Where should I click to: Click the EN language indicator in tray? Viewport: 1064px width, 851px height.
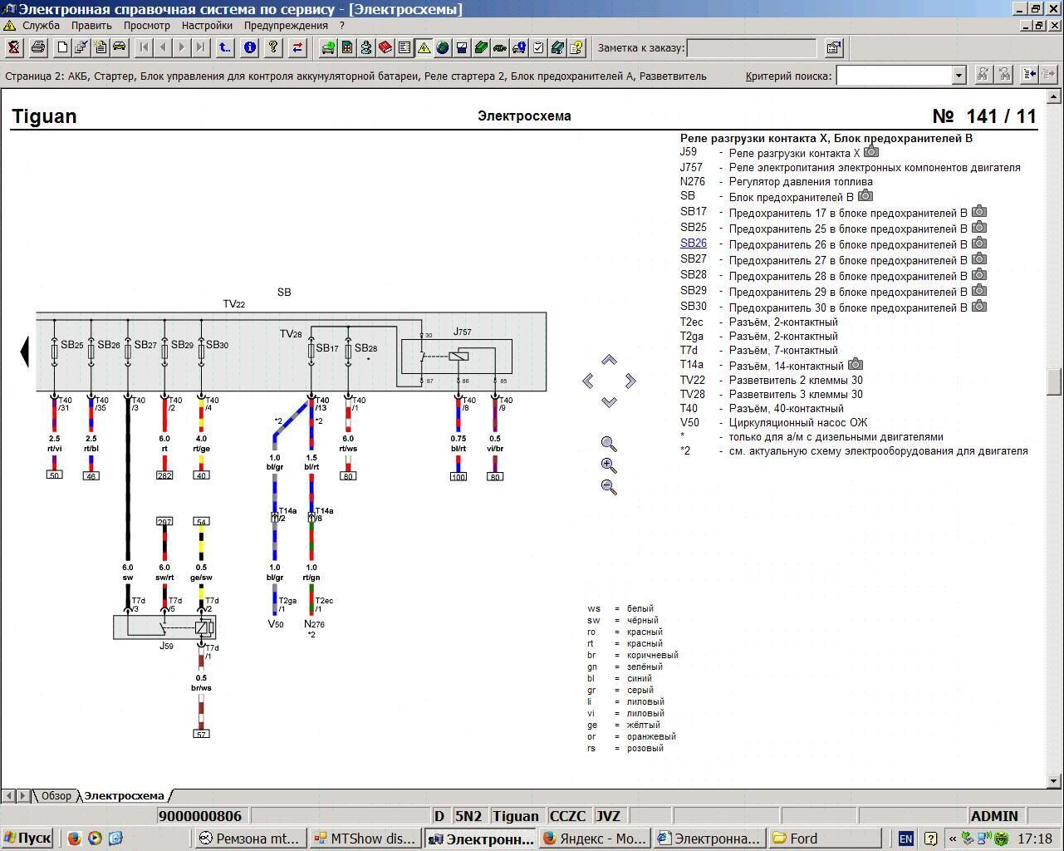tap(905, 839)
